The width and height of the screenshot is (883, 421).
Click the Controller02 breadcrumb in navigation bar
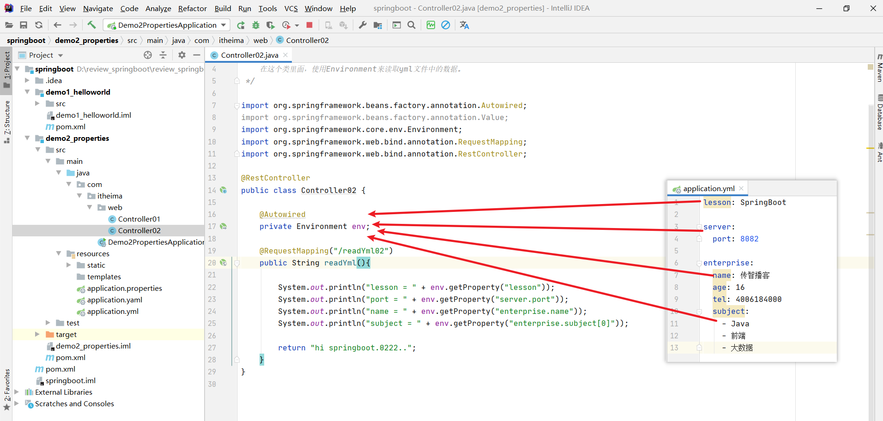click(307, 40)
